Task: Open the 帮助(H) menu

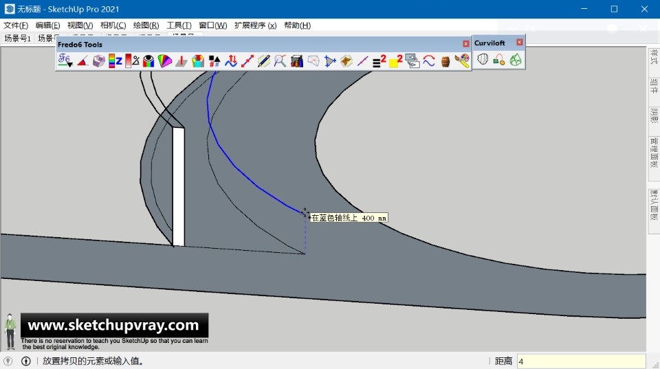Action: click(297, 25)
